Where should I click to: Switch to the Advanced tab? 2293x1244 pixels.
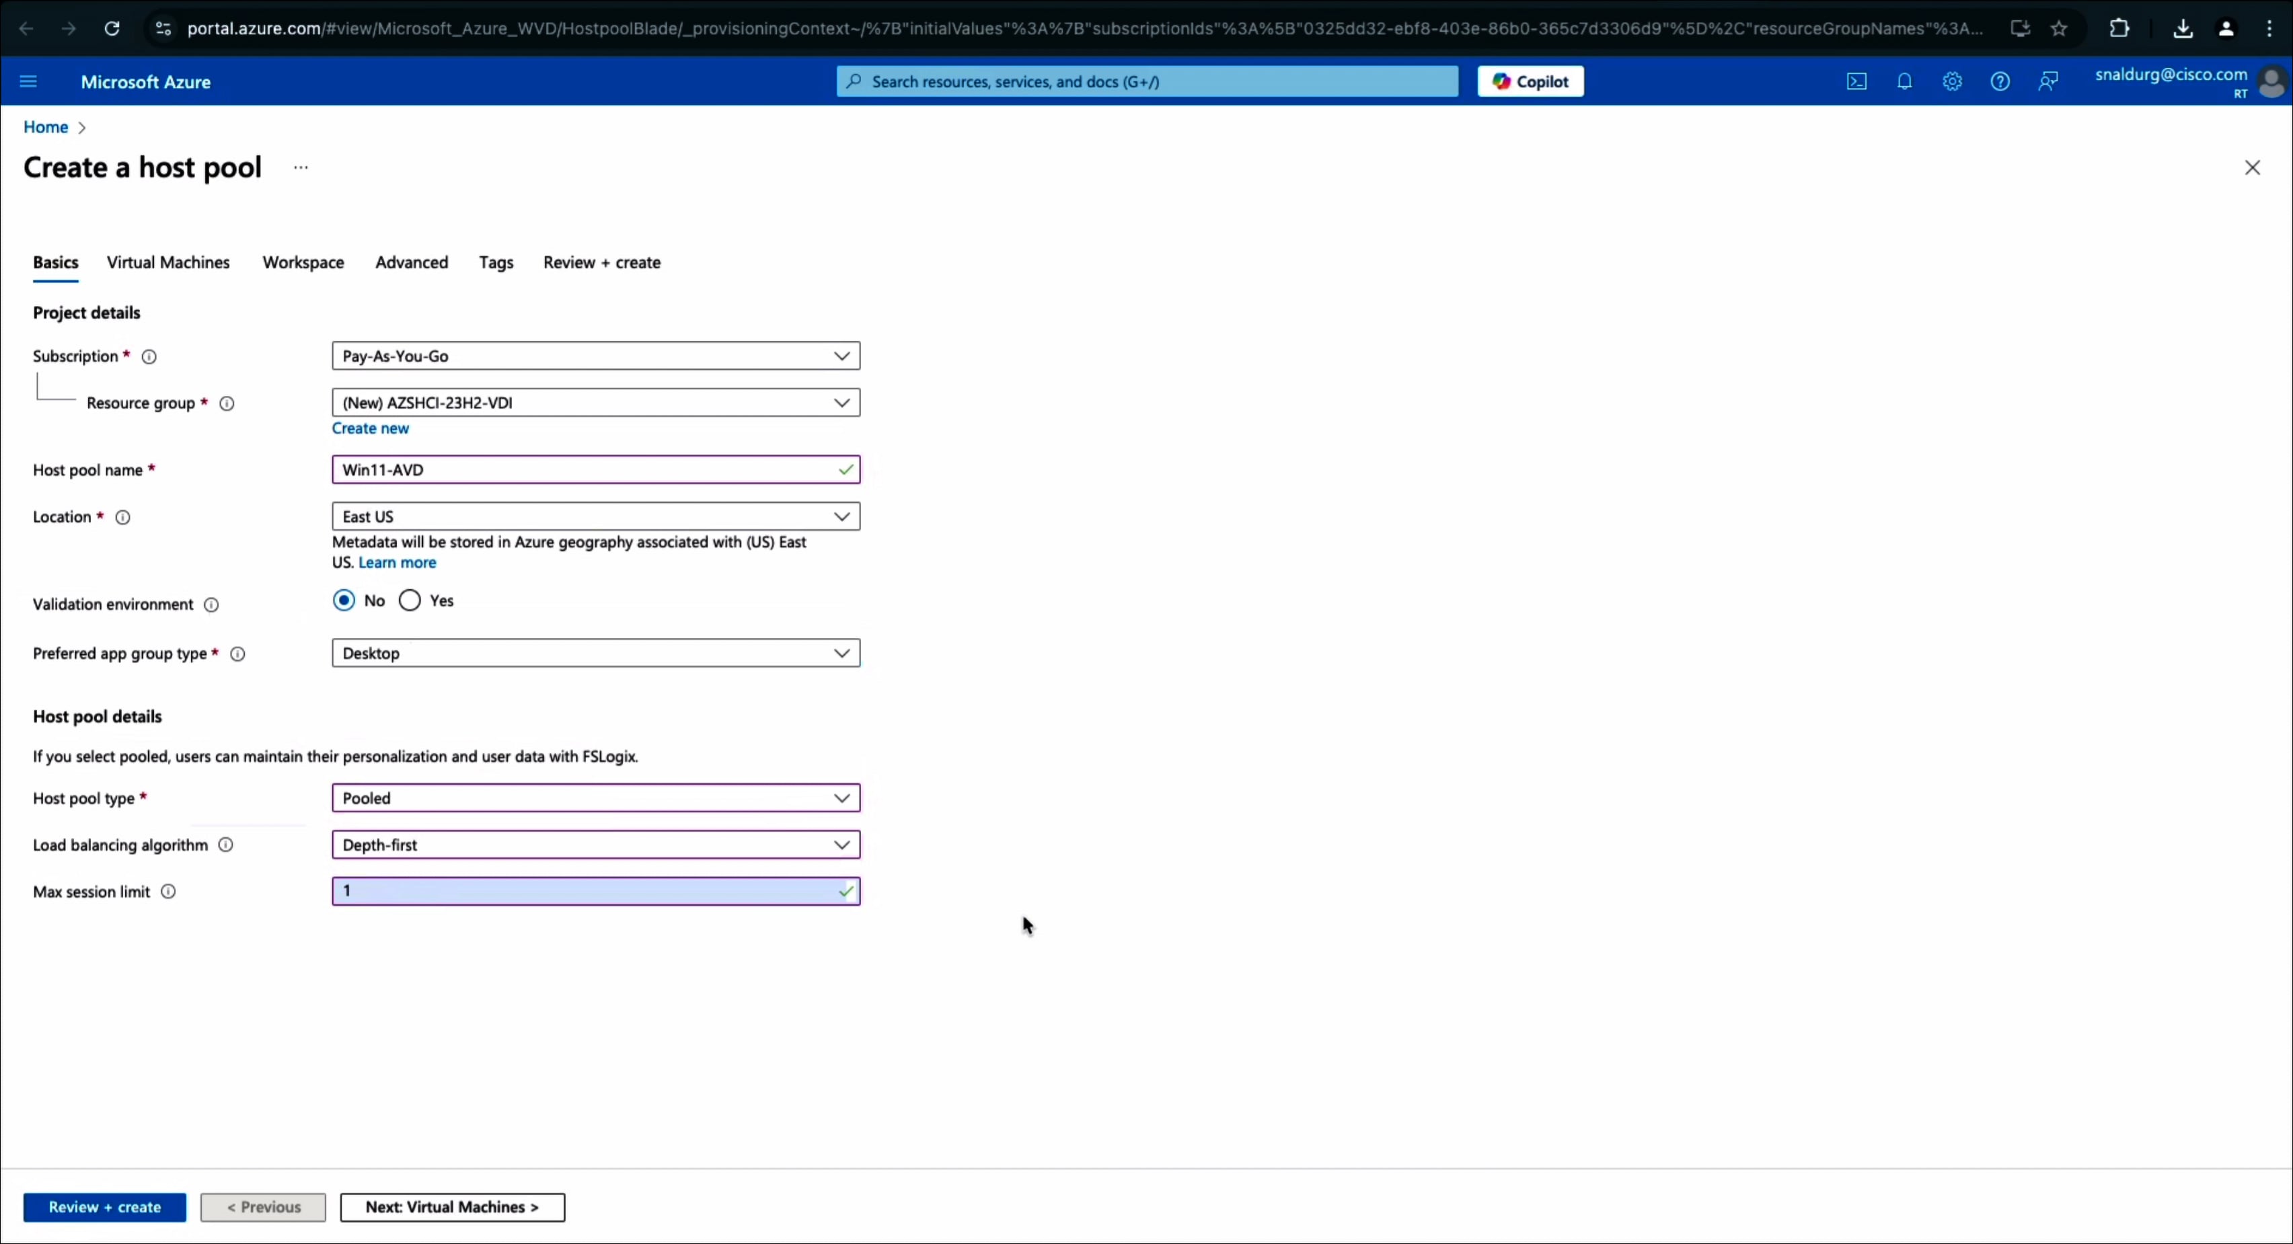point(411,262)
